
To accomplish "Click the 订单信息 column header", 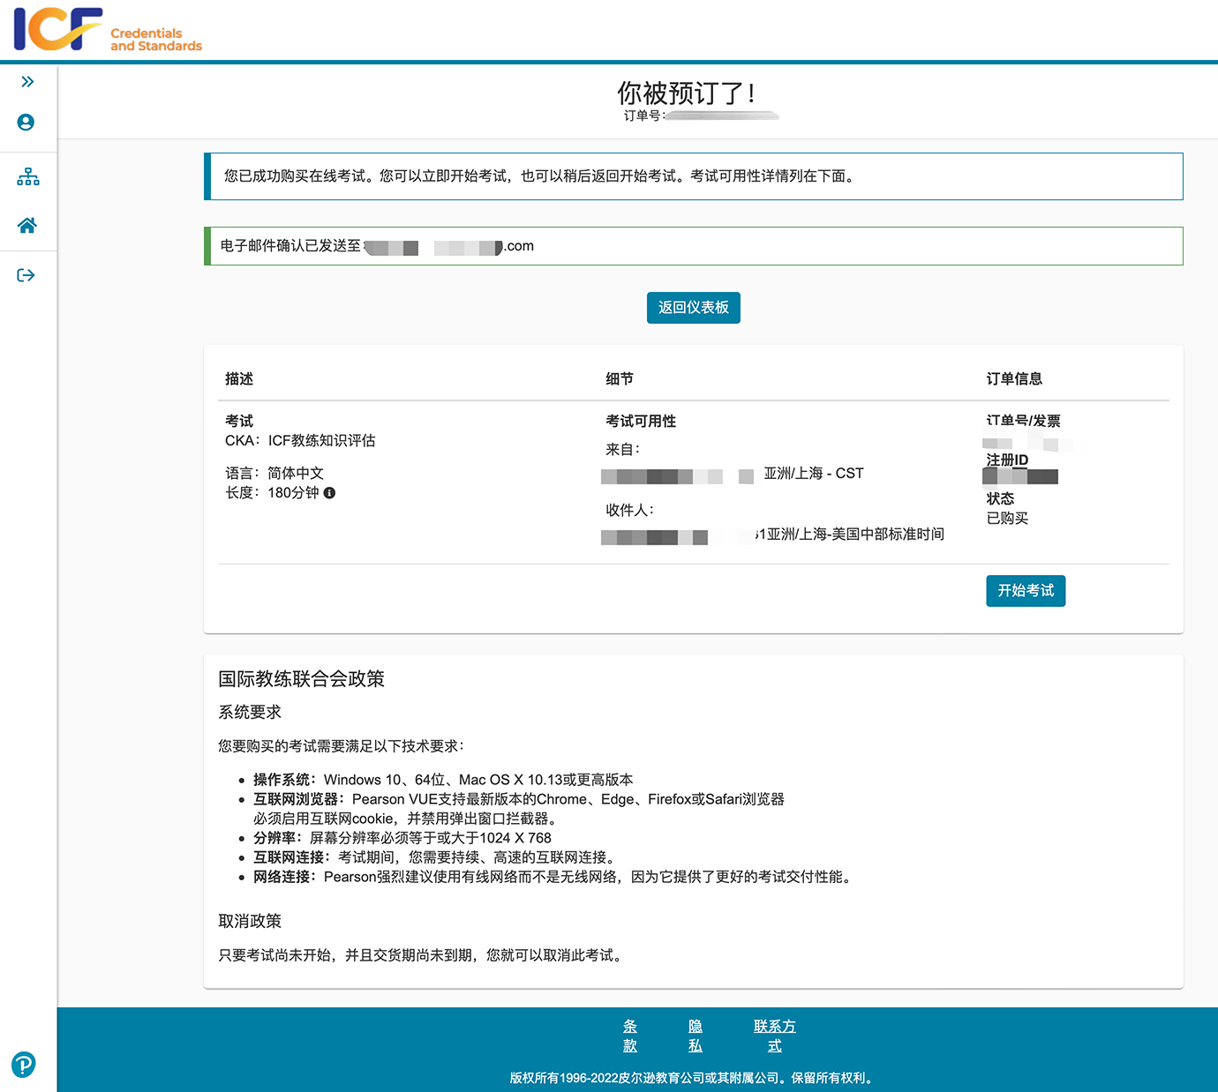I will [x=1014, y=378].
